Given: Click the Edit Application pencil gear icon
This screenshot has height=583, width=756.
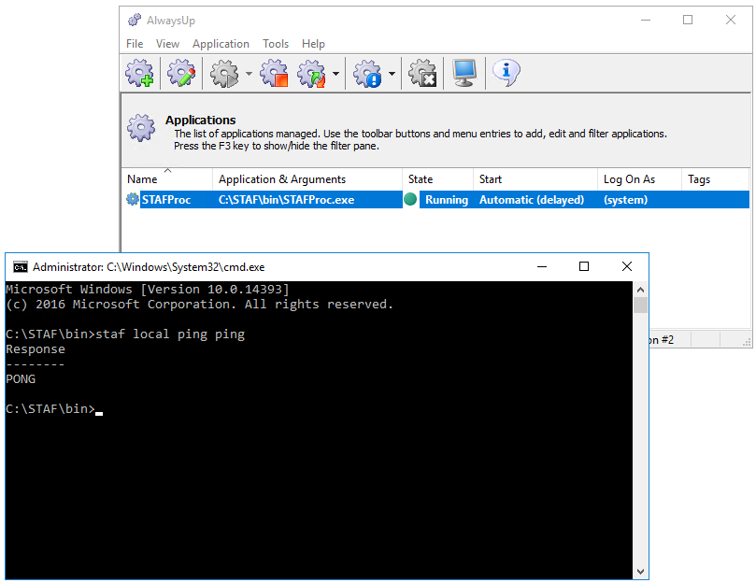Looking at the screenshot, I should click(x=182, y=73).
